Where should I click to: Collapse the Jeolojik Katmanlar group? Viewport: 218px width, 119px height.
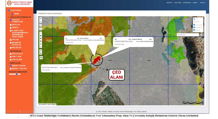(x=8, y=17)
